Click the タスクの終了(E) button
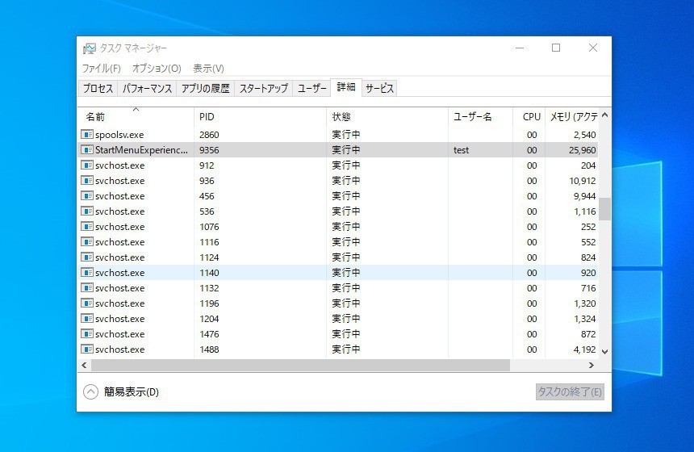This screenshot has width=694, height=452. point(570,391)
